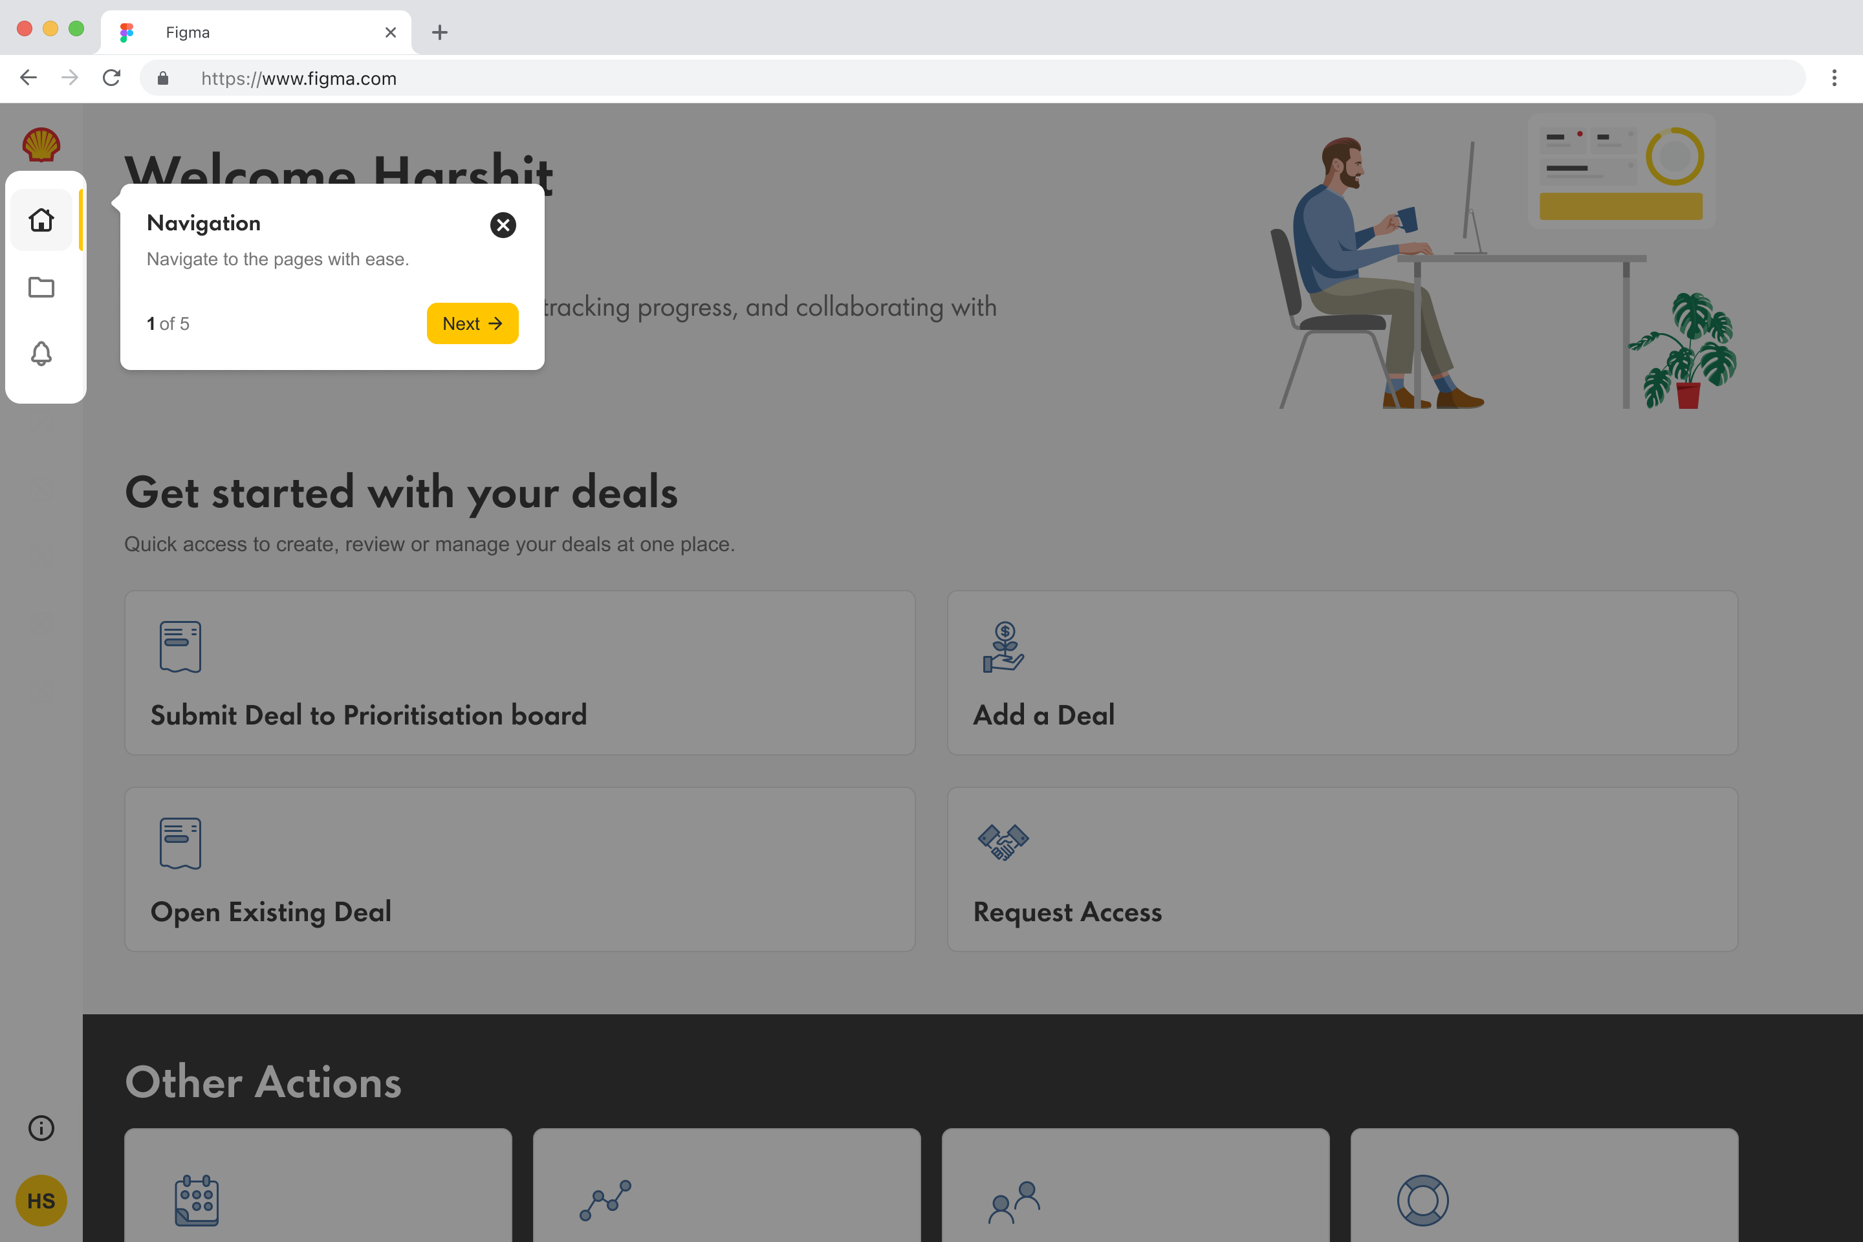
Task: Open Submit Deal to Prioritisation board card
Action: pyautogui.click(x=519, y=673)
